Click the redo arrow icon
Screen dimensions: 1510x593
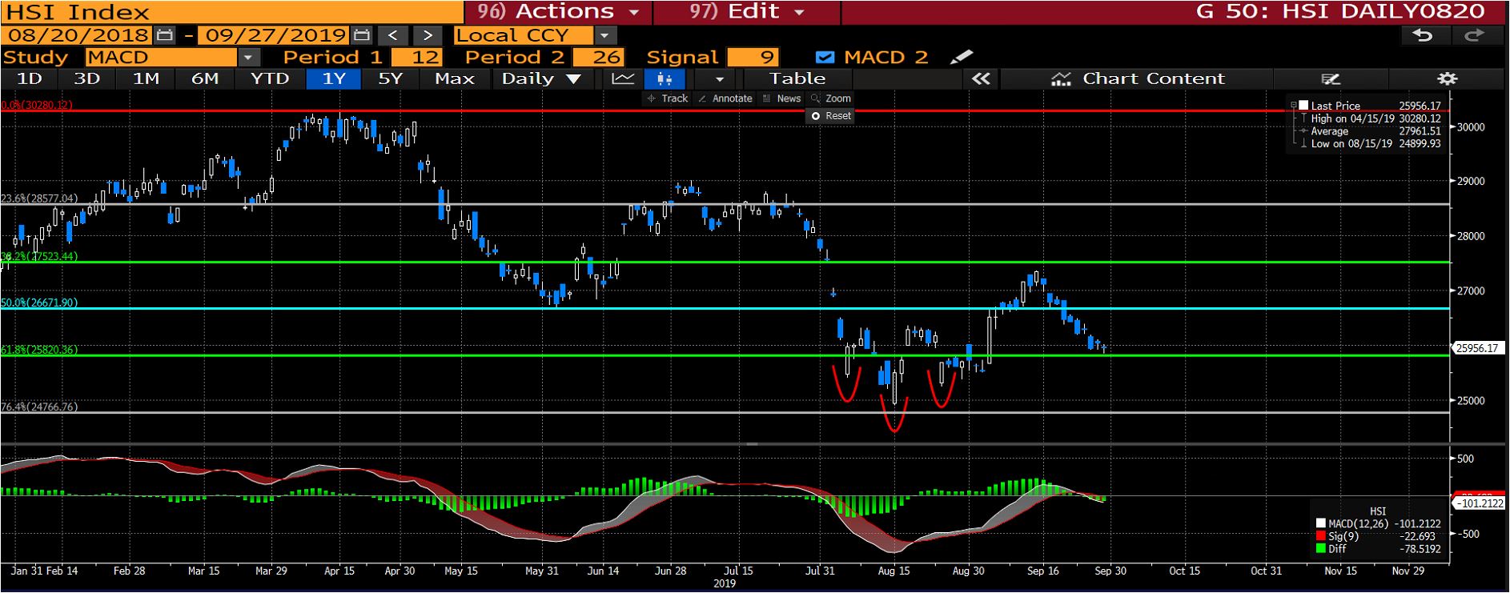coord(1474,35)
